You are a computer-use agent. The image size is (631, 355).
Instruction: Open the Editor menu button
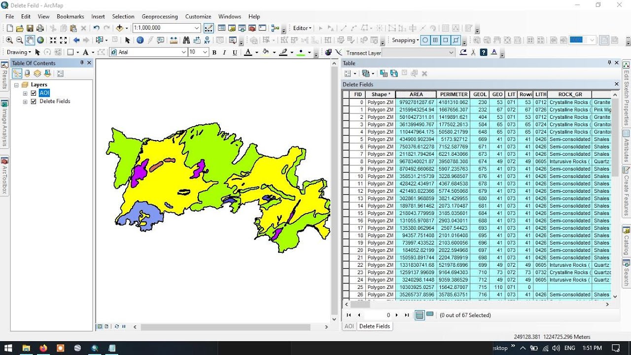[x=303, y=28]
